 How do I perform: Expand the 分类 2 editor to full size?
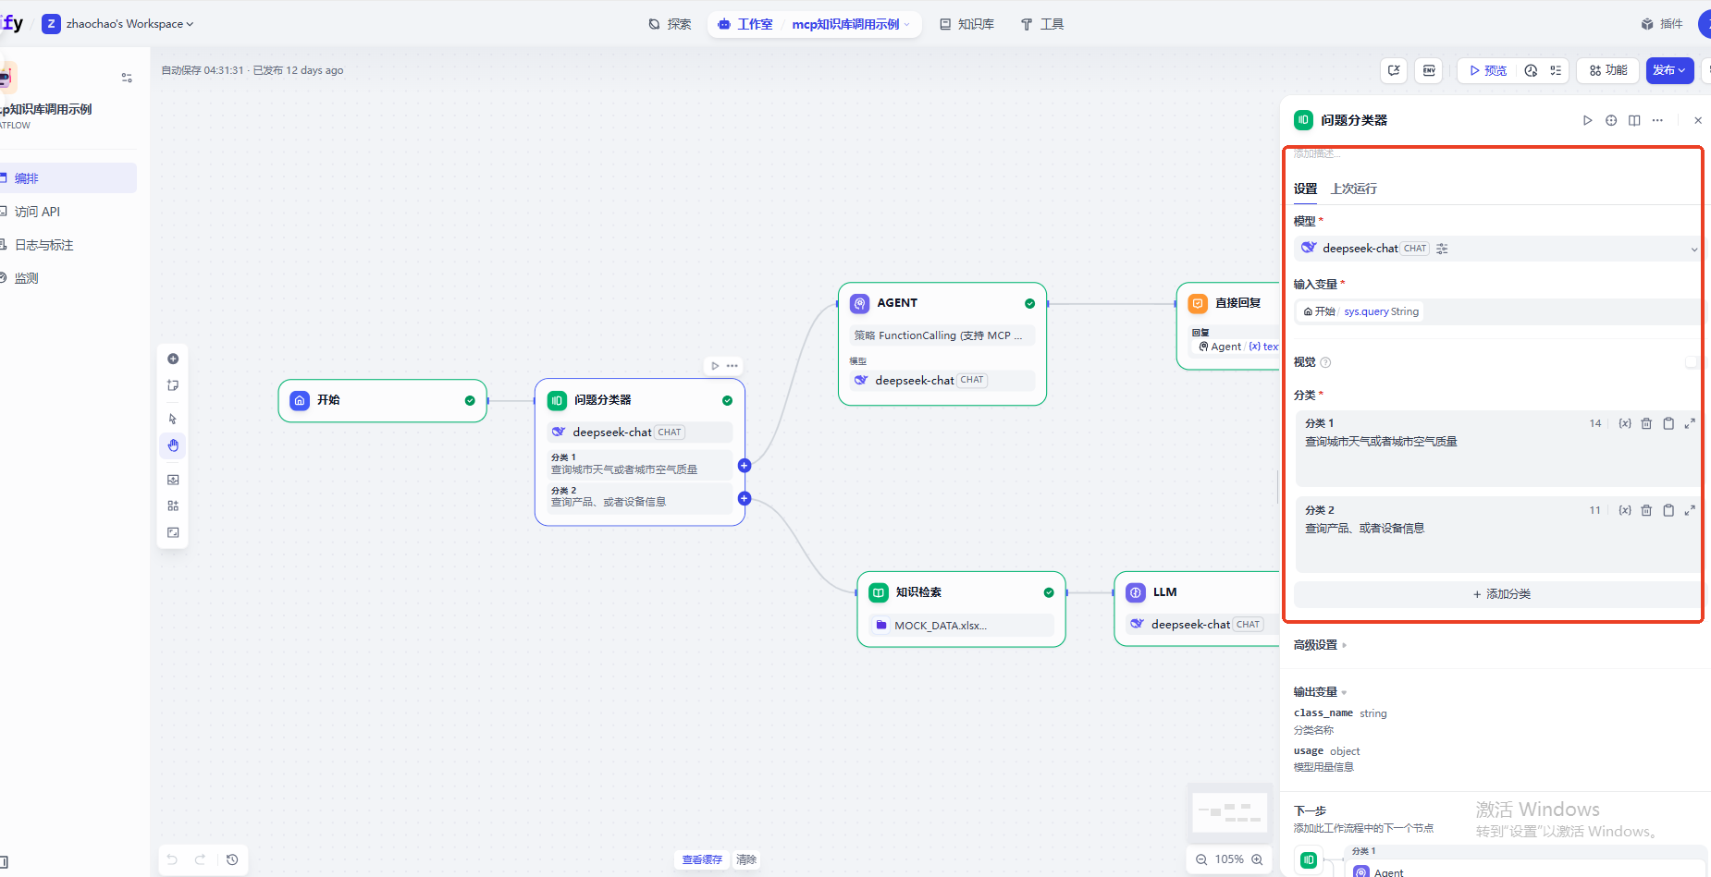pos(1690,510)
